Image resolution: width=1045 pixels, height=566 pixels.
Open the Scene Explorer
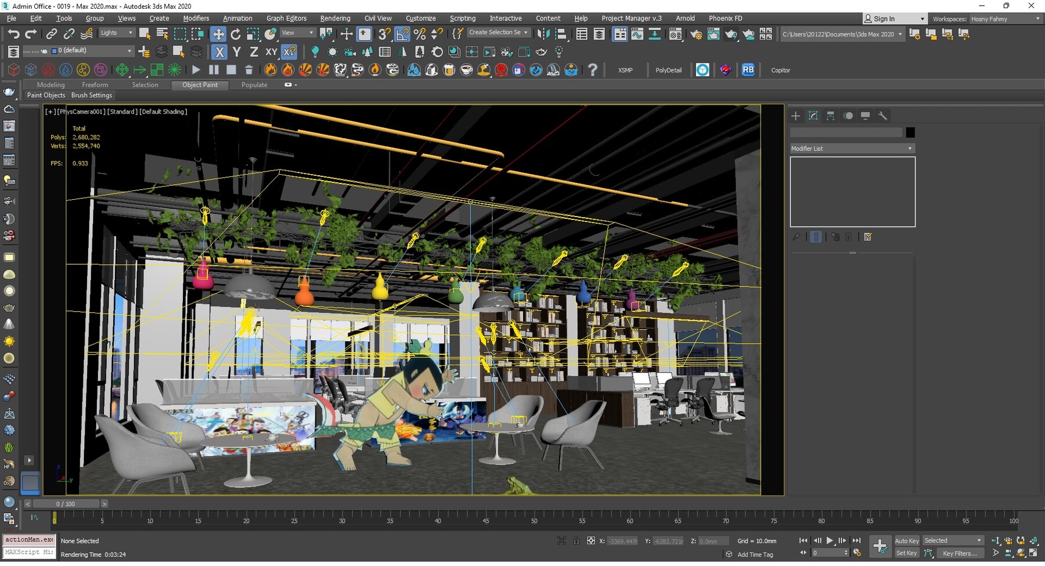[583, 34]
